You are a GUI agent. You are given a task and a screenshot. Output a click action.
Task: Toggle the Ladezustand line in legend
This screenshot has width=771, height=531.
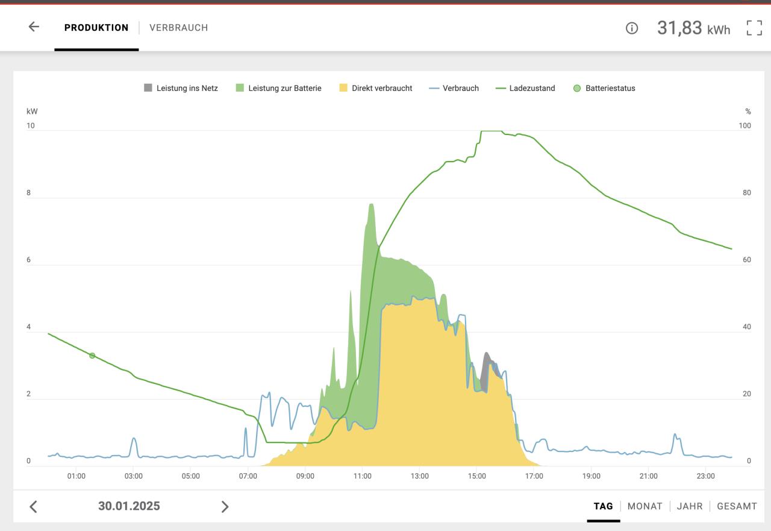(525, 88)
